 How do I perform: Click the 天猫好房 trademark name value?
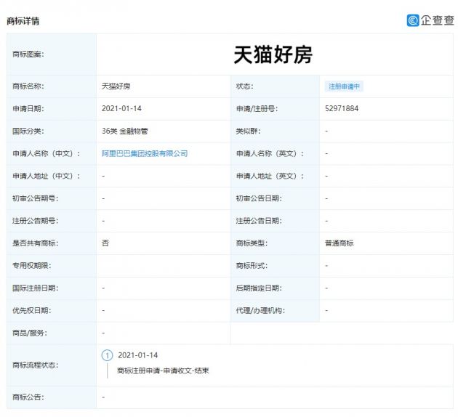point(116,86)
